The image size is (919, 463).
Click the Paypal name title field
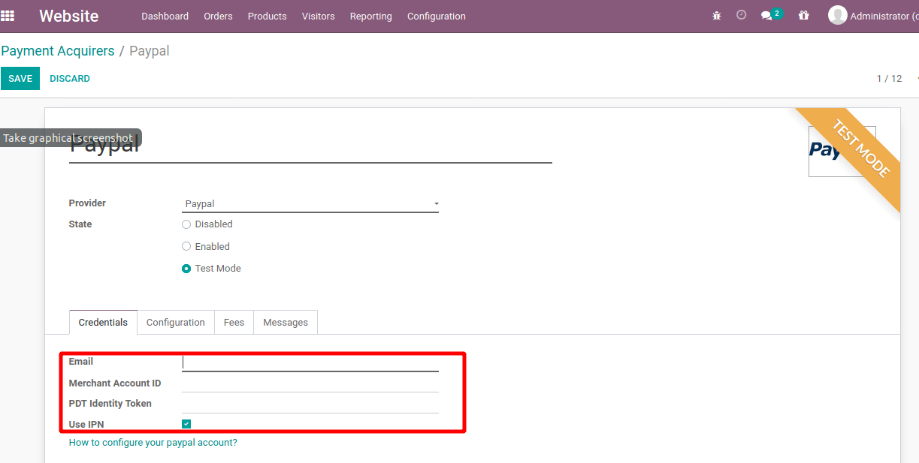click(x=310, y=145)
